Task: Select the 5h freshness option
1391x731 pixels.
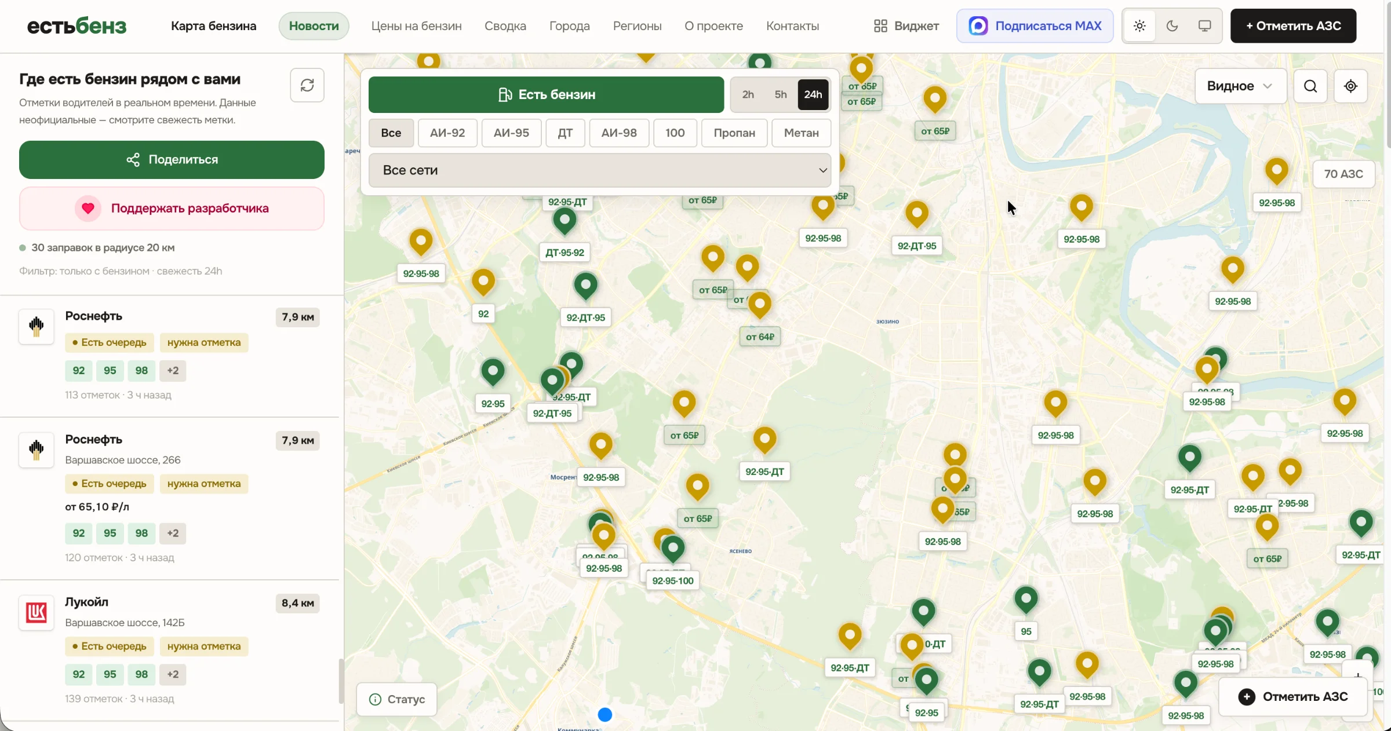Action: click(x=781, y=94)
